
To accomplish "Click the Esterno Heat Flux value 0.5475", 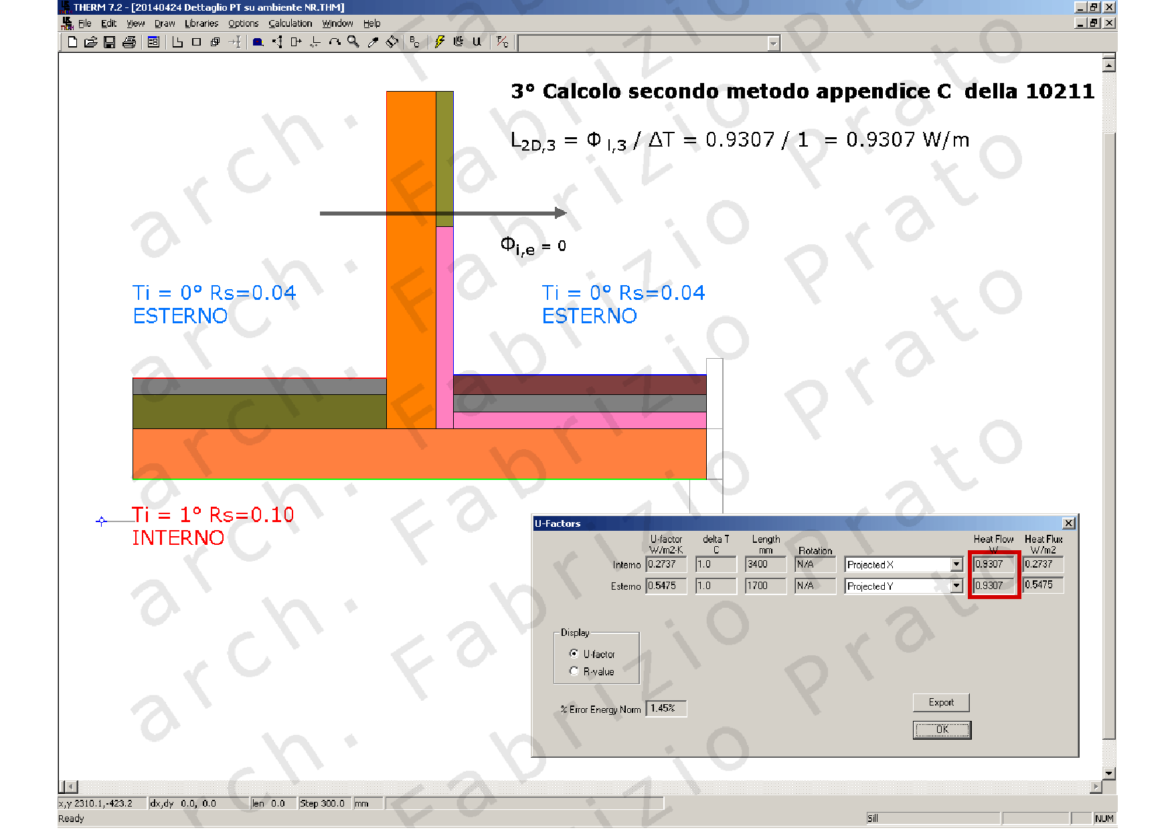I will [1043, 585].
